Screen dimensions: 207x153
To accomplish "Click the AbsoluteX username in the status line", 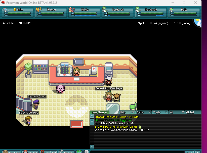I will click(x=9, y=23).
